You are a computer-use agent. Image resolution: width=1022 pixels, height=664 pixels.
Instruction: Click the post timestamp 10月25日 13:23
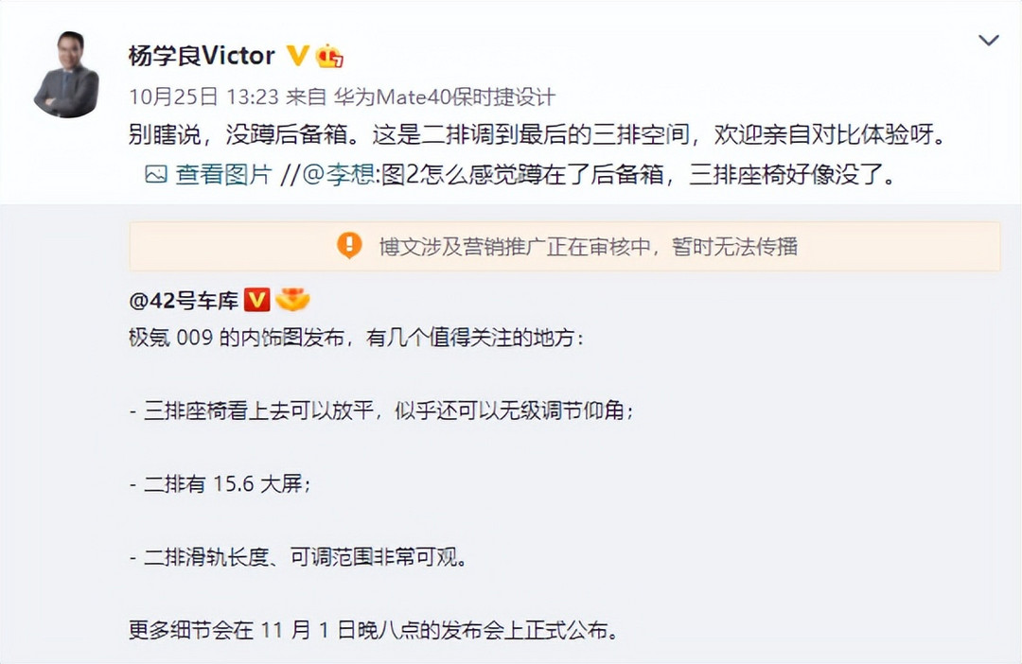[203, 97]
